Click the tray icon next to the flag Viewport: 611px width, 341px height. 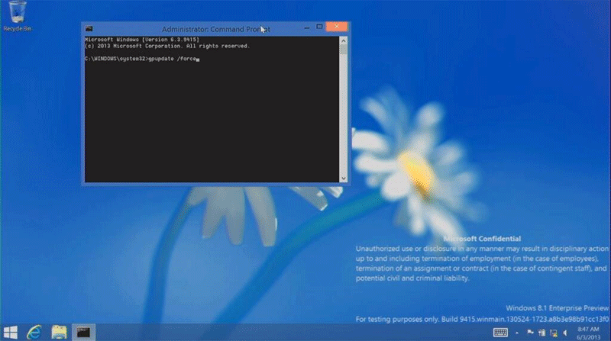tap(543, 332)
